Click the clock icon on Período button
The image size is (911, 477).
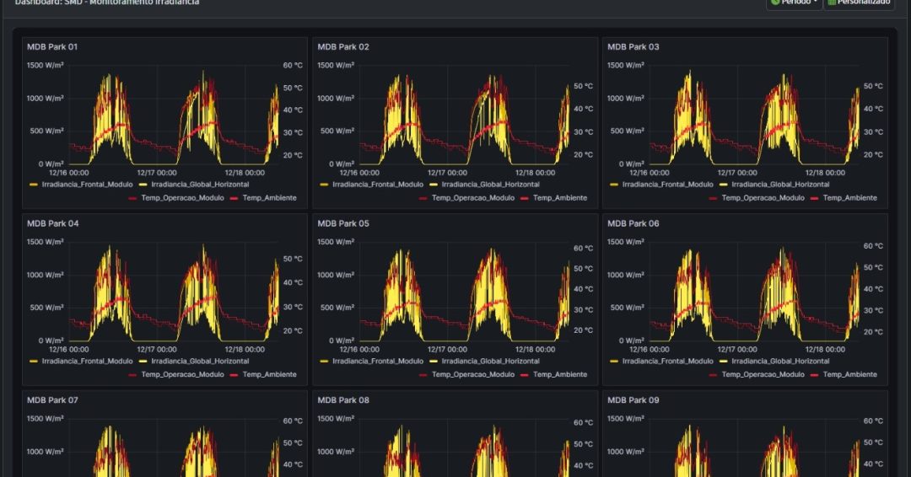point(775,3)
